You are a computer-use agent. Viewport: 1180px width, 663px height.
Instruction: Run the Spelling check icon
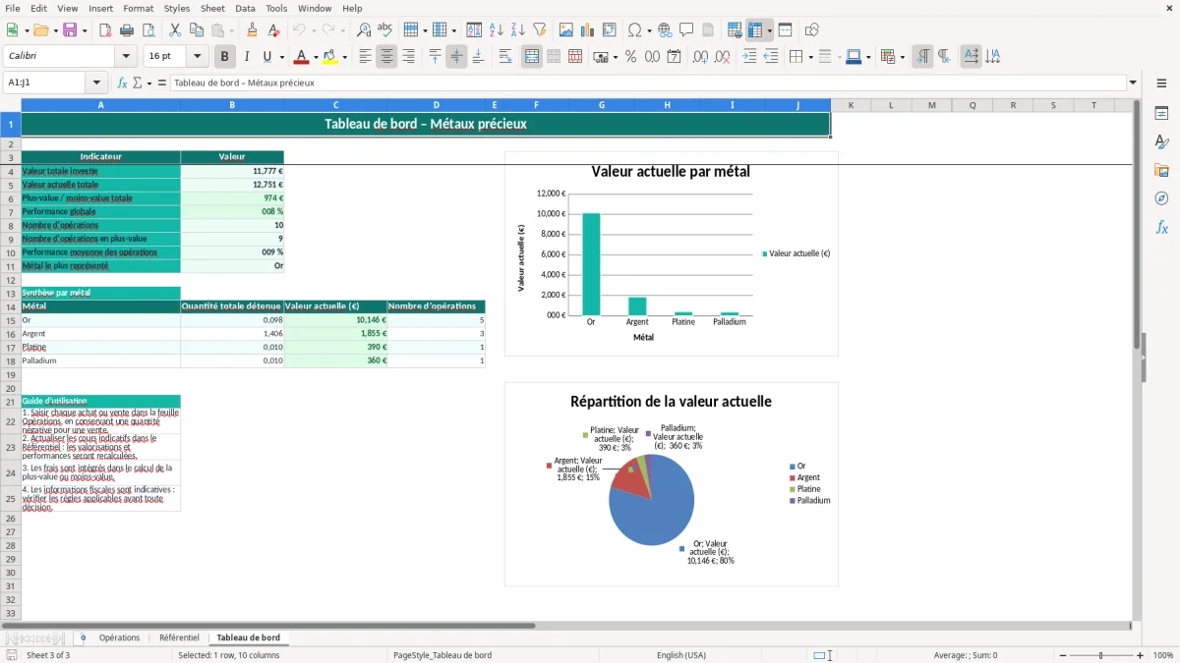tap(385, 30)
